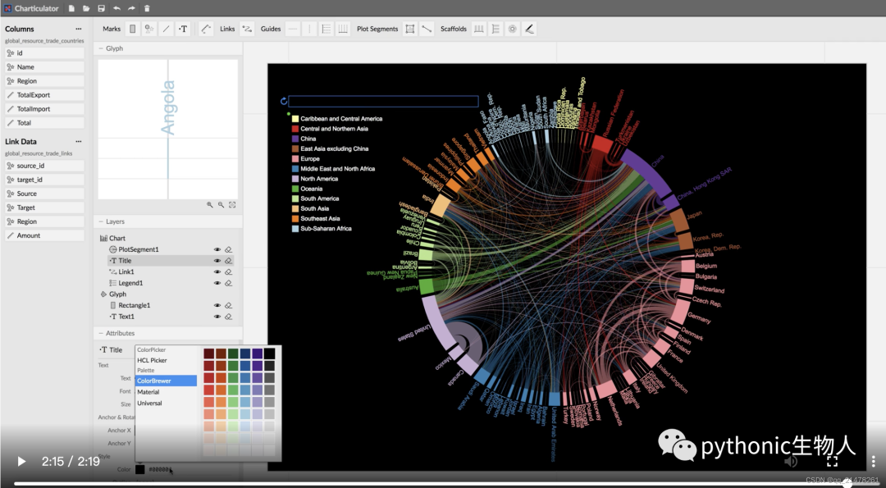Choose the 2D Region plot segment tool
Viewport: 886px width, 488px height.
pyautogui.click(x=410, y=29)
